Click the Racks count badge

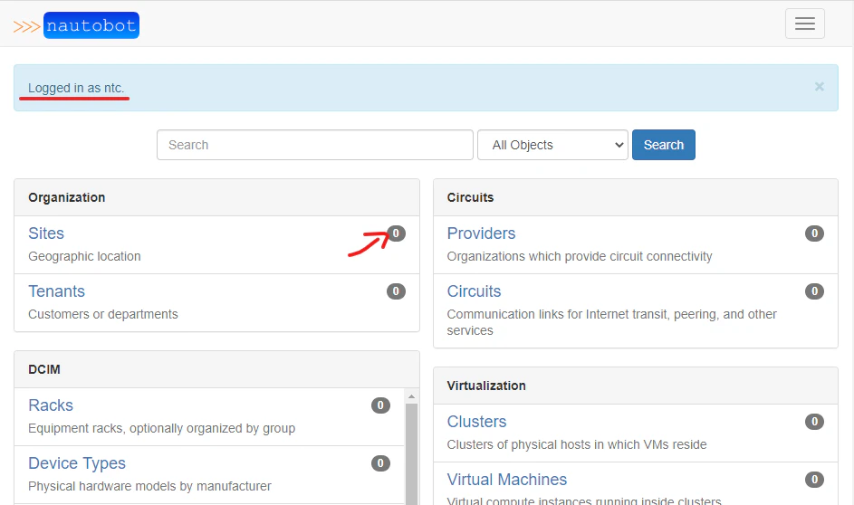(380, 405)
